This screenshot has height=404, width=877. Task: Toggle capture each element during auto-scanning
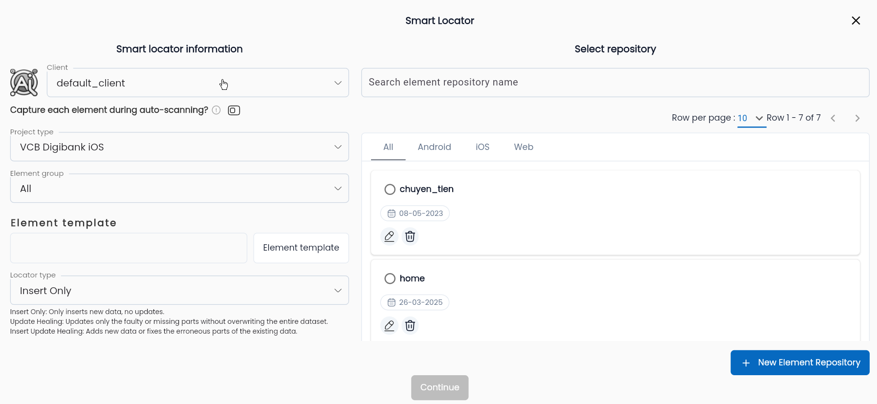[x=234, y=110]
